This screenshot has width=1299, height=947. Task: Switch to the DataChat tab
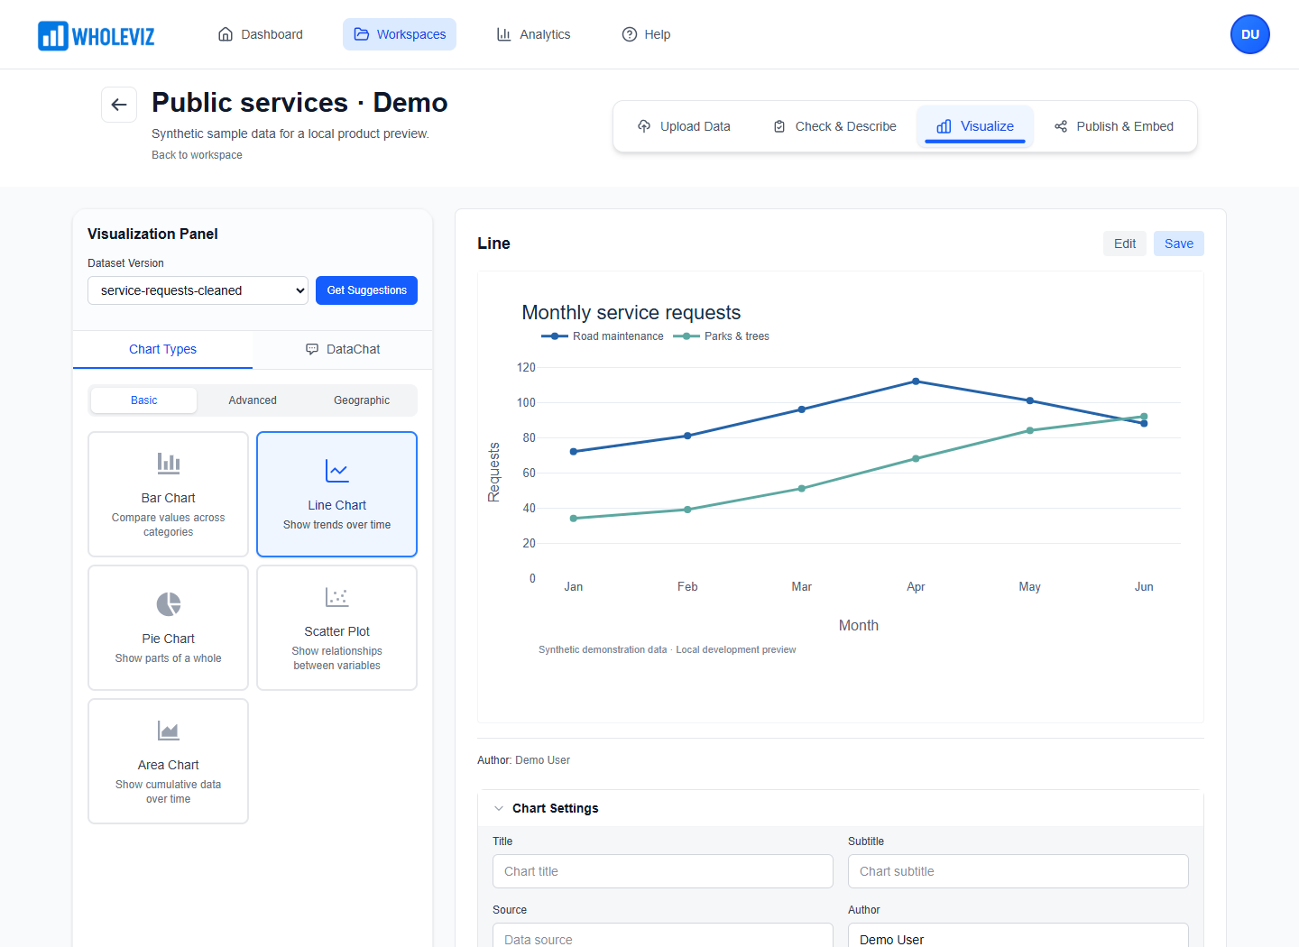pyautogui.click(x=343, y=349)
